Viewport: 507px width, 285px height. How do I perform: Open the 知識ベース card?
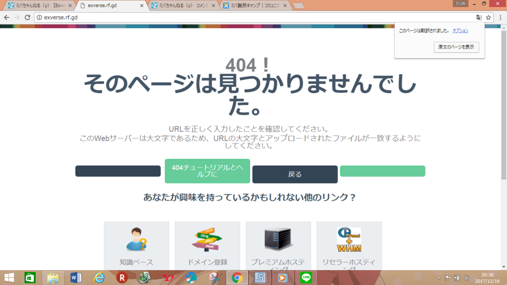pyautogui.click(x=137, y=246)
